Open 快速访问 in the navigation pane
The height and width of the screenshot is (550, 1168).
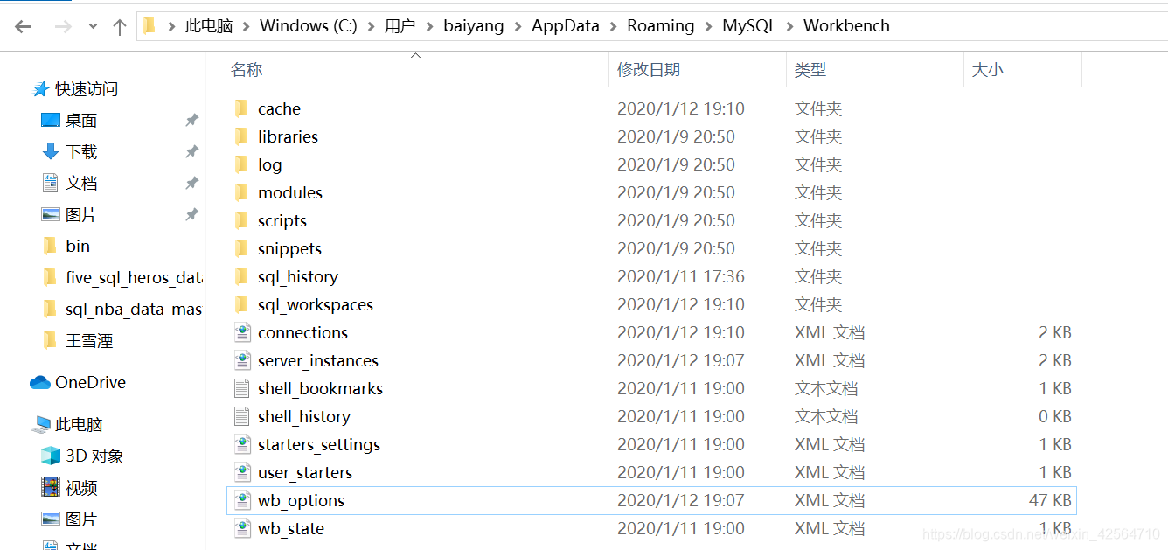click(x=86, y=89)
